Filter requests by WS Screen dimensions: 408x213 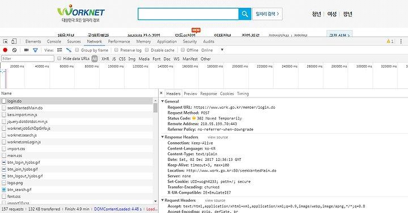pyautogui.click(x=176, y=59)
